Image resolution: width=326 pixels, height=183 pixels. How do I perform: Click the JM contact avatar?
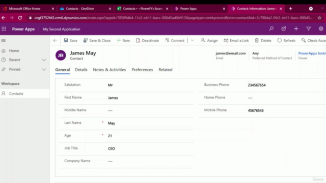click(61, 55)
